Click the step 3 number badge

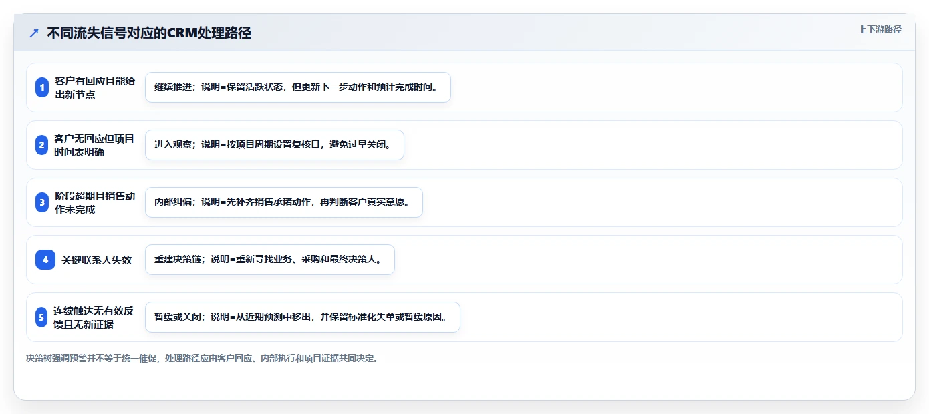[x=42, y=202]
